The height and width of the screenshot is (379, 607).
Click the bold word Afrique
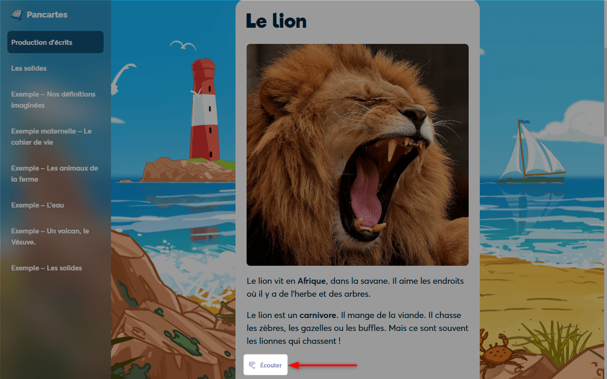(x=312, y=281)
